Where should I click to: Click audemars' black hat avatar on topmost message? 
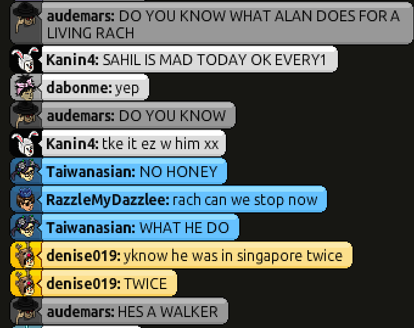(x=26, y=23)
